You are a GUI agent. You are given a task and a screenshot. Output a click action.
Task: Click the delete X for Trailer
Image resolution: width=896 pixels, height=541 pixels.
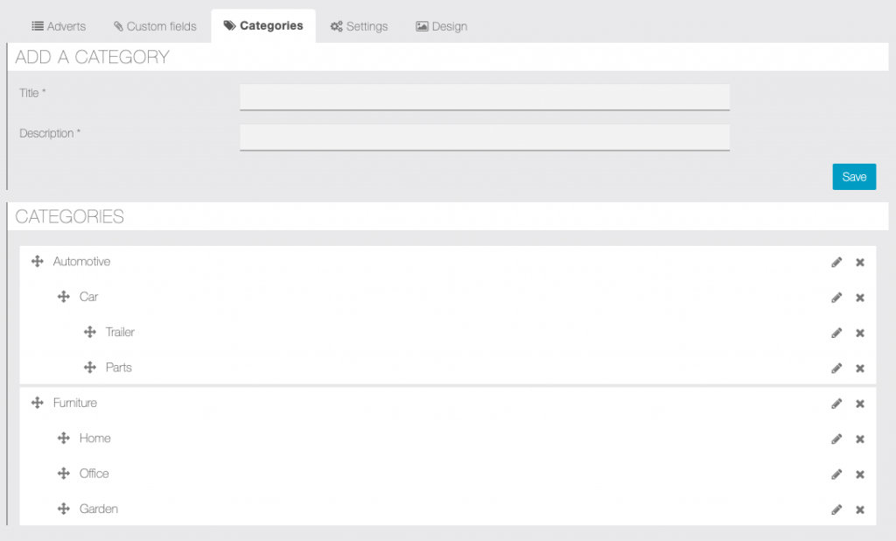pos(860,333)
